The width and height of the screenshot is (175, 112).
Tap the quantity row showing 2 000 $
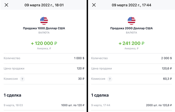pos(131,58)
